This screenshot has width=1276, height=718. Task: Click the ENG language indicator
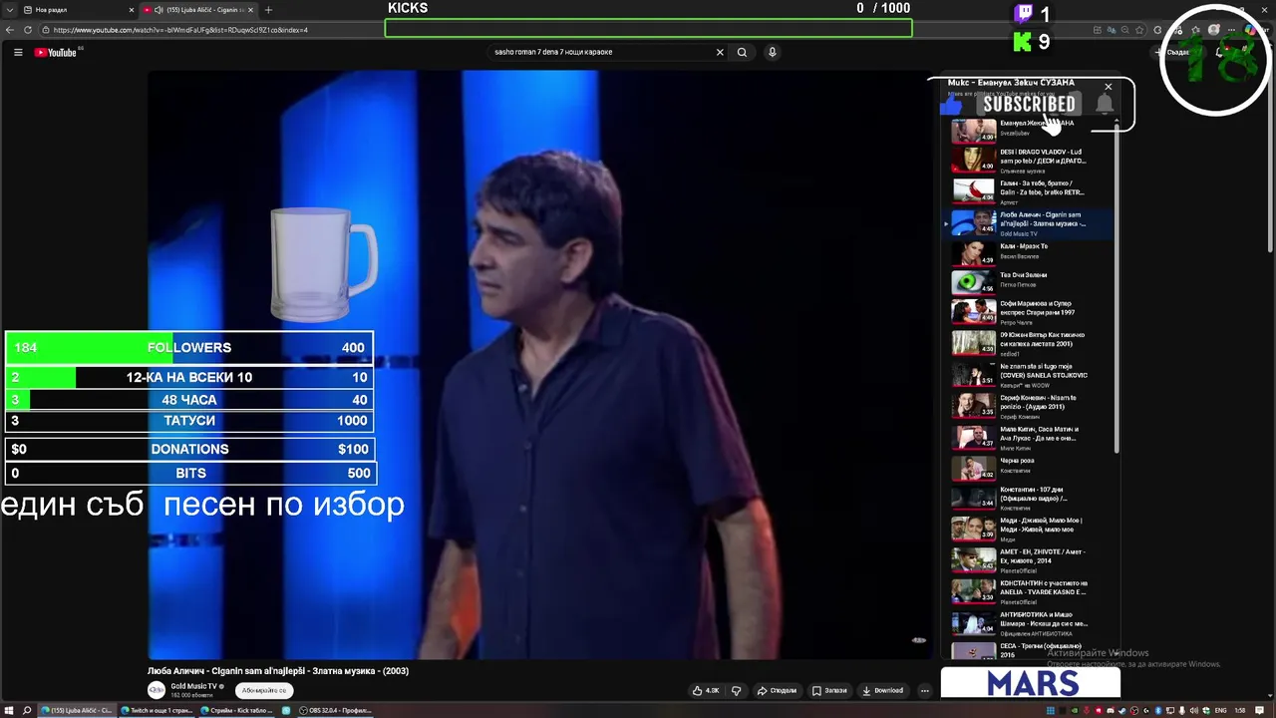click(1219, 710)
